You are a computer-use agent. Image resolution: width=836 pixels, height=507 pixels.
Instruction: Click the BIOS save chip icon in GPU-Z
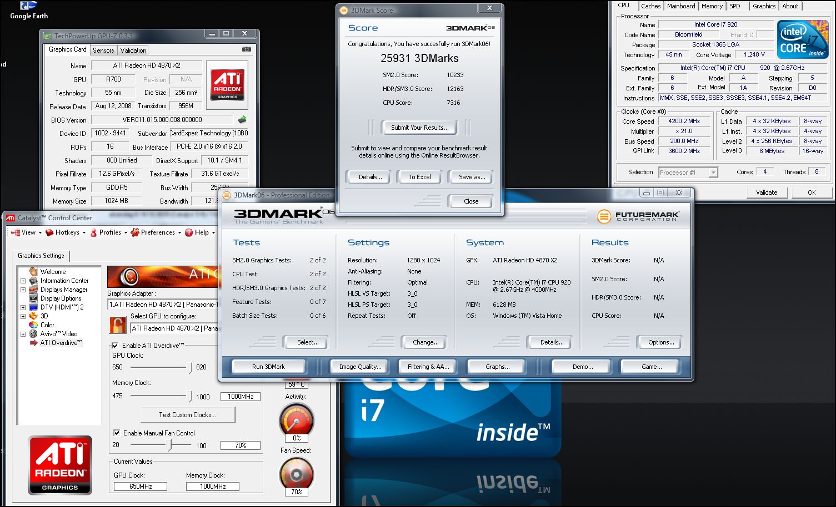[x=242, y=120]
